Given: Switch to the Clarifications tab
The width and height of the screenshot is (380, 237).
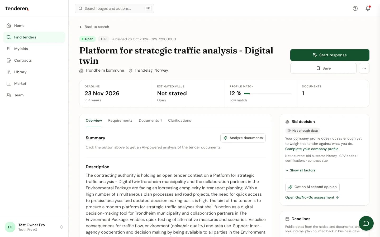Looking at the screenshot, I should [179, 120].
